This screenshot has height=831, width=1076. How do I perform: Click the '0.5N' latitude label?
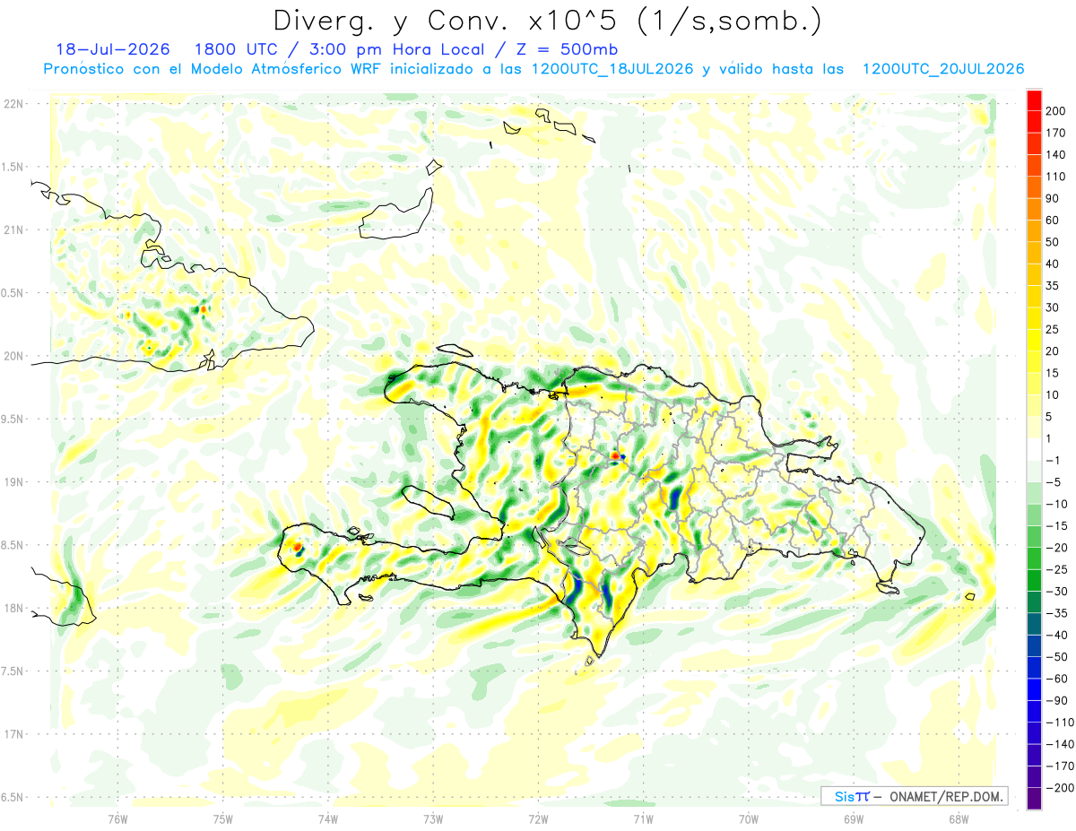click(x=13, y=293)
